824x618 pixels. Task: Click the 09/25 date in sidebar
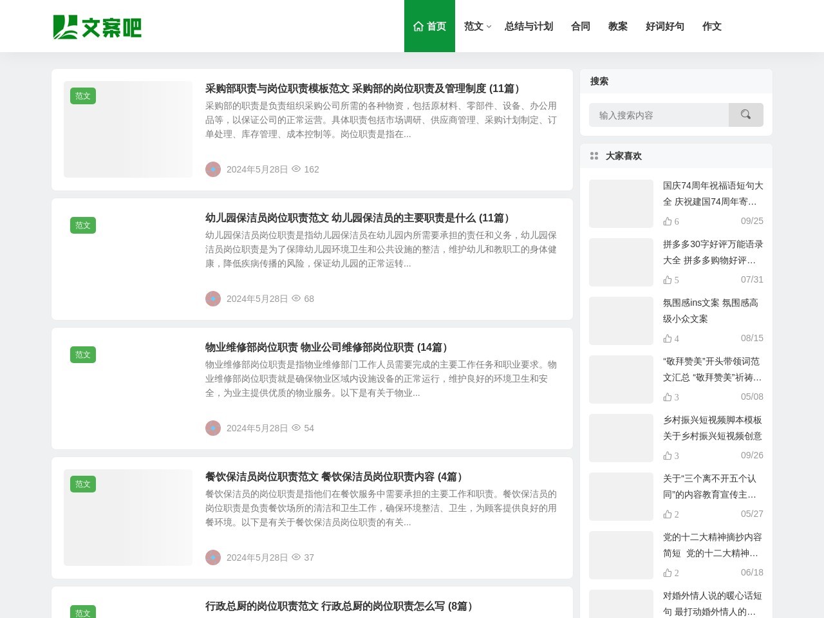point(752,221)
